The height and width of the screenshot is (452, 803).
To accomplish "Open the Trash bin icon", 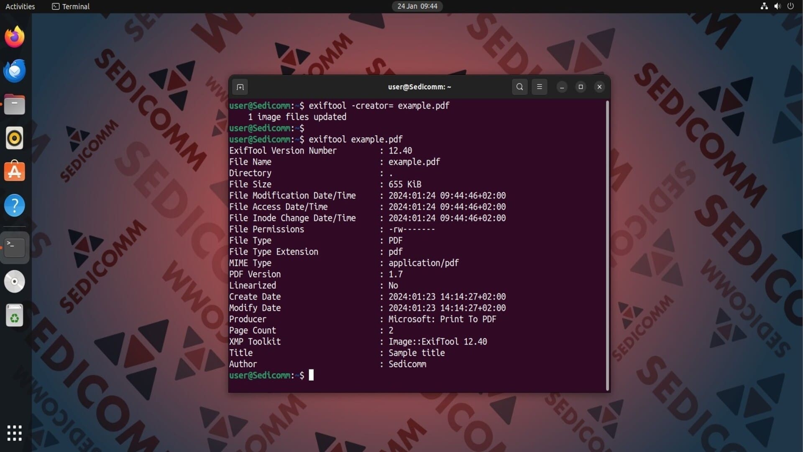I will coord(15,315).
